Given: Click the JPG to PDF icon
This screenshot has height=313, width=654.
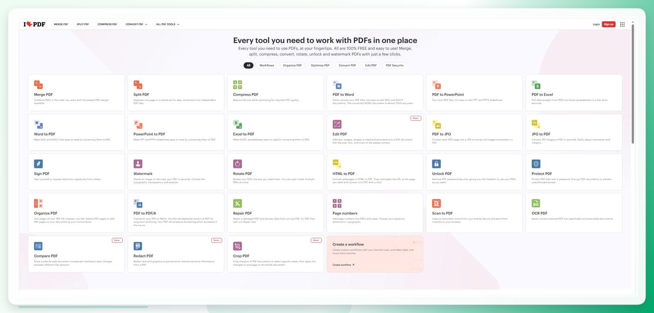Looking at the screenshot, I should point(536,124).
